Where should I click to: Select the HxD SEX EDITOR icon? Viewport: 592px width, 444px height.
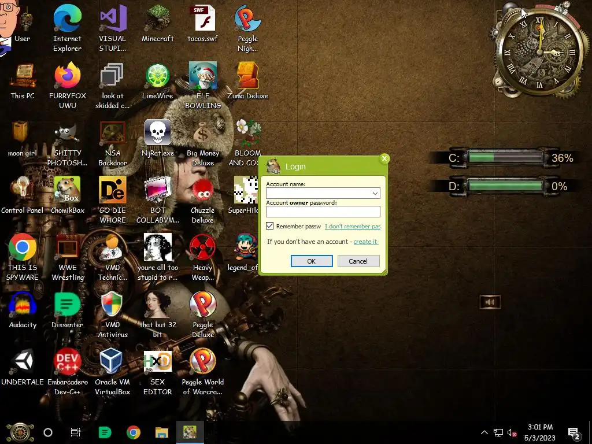[x=157, y=372]
